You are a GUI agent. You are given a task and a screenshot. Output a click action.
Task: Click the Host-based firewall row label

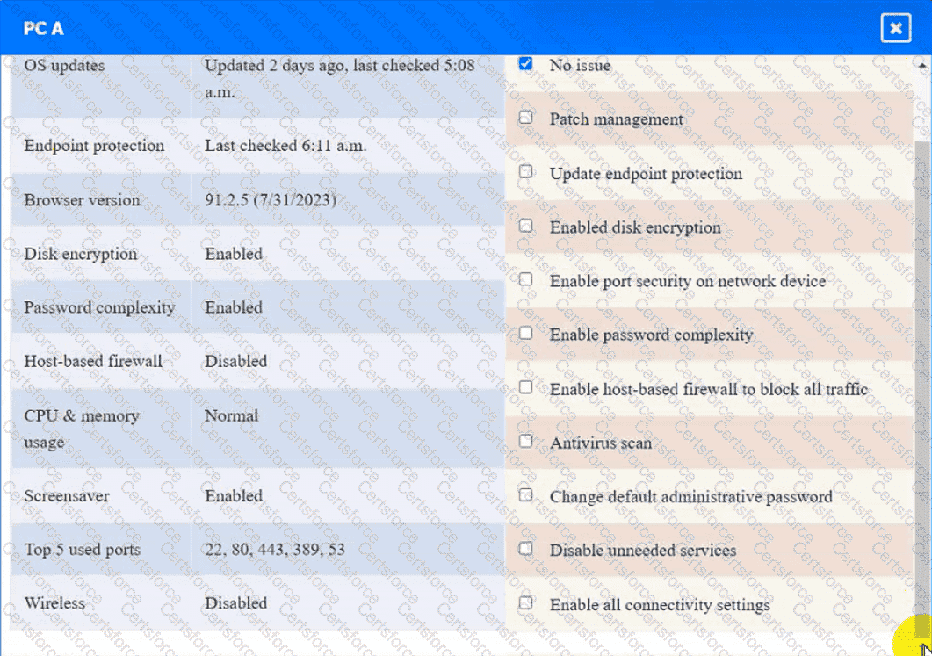(93, 361)
